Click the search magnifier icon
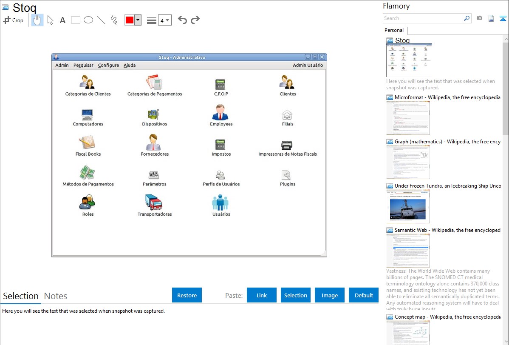 point(467,18)
